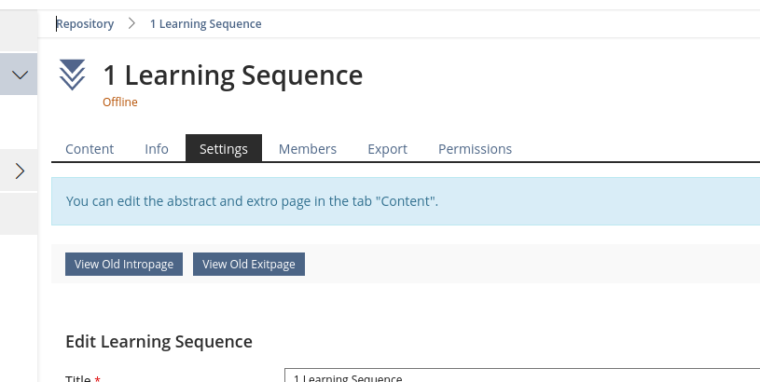The image size is (760, 382).
Task: Click the Learning Sequence object icon
Action: click(72, 75)
